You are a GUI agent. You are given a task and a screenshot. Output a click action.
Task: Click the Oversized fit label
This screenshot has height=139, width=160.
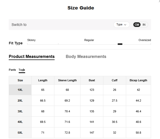pyautogui.click(x=145, y=40)
